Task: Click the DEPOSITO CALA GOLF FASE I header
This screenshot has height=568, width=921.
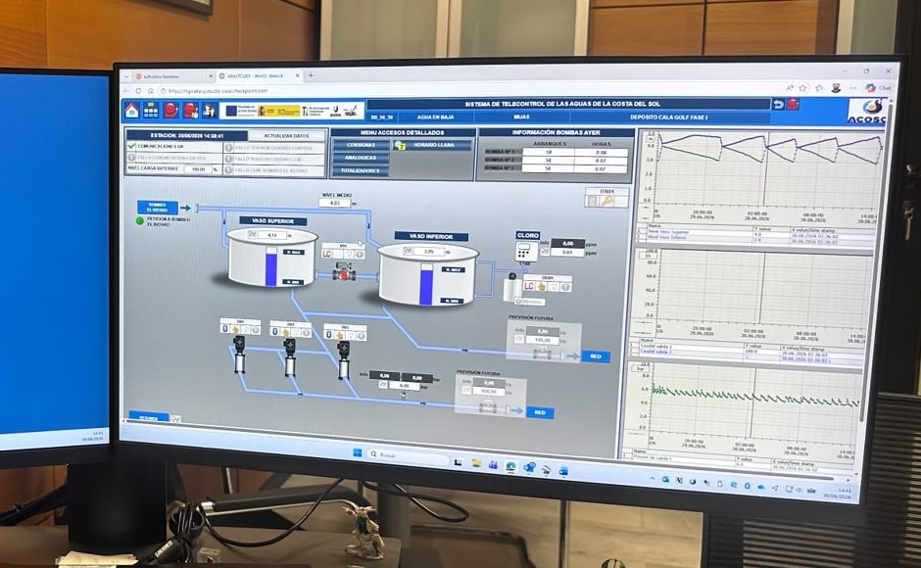Action: point(668,117)
